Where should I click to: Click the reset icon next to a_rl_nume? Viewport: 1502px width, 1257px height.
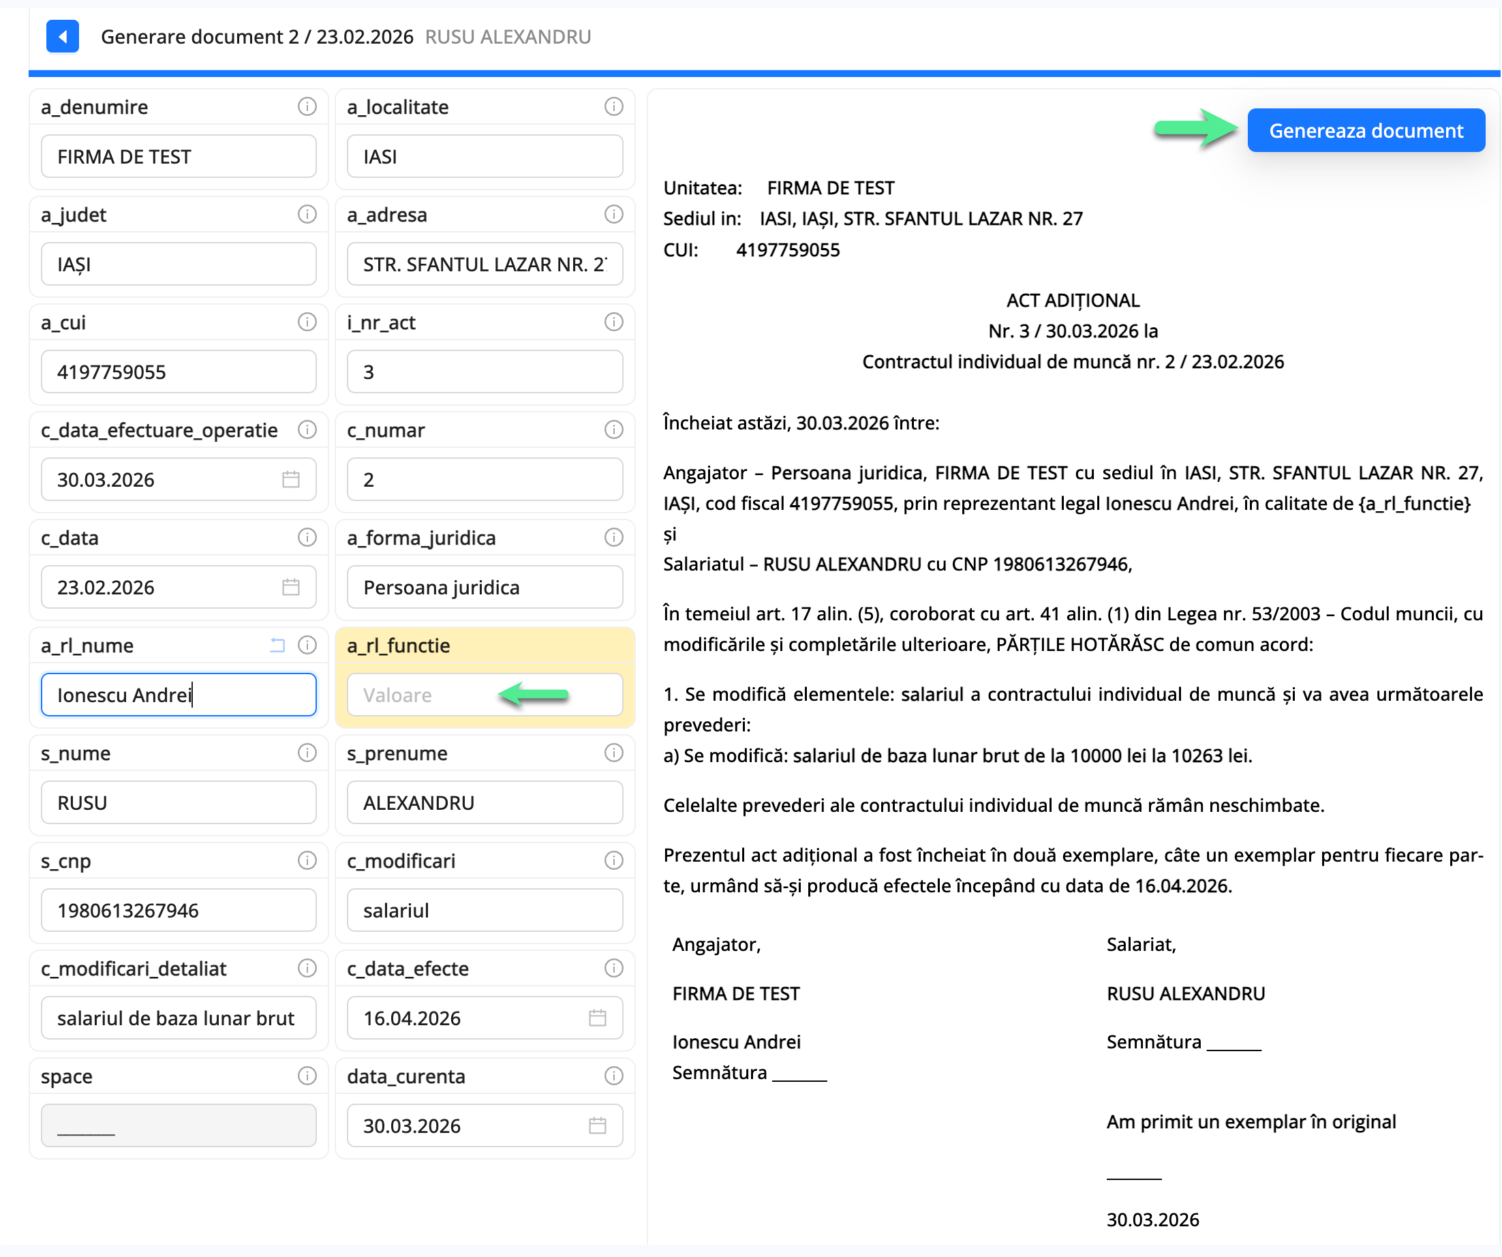click(277, 646)
